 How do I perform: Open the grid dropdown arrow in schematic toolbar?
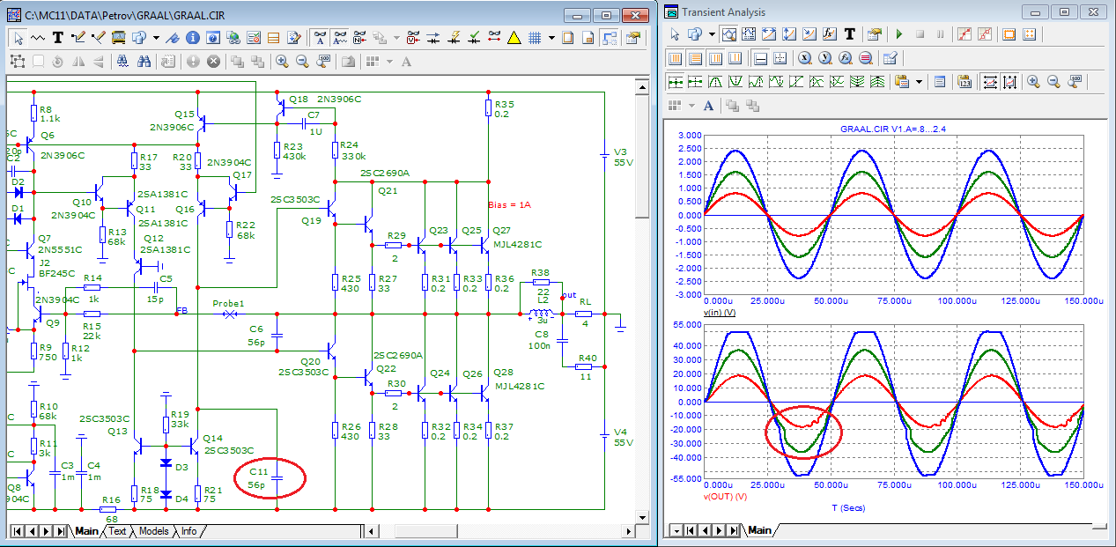coord(552,38)
